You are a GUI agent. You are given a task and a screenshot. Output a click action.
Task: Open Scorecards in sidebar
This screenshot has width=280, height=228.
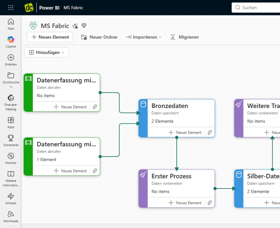tap(11, 141)
